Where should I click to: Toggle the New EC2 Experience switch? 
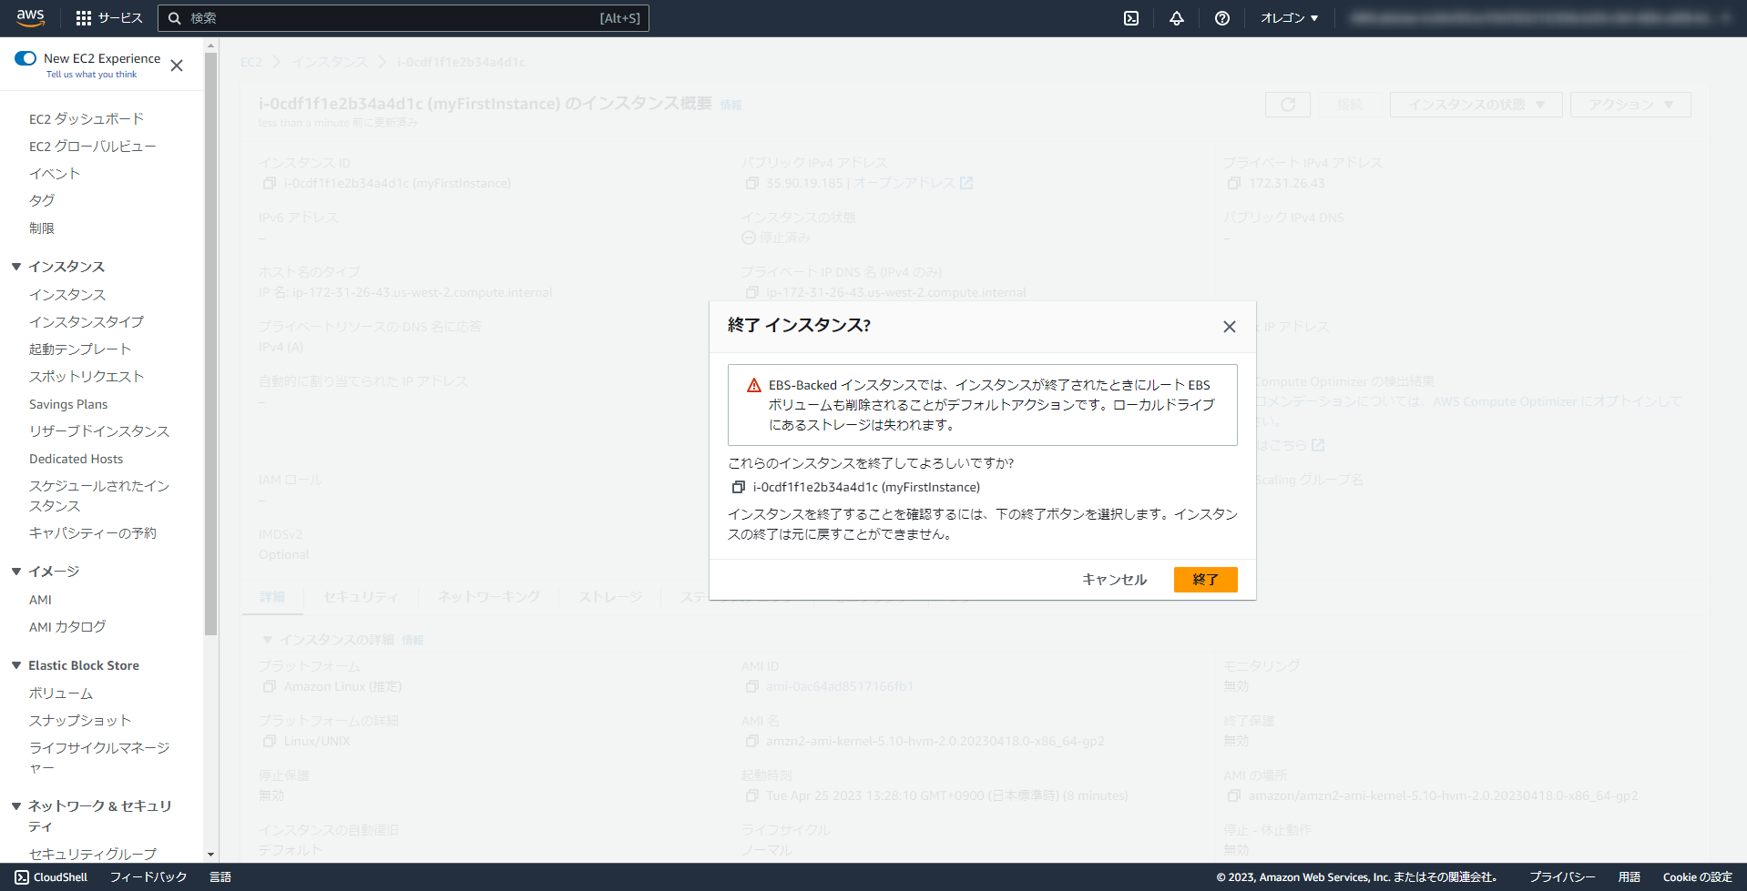pyautogui.click(x=25, y=57)
